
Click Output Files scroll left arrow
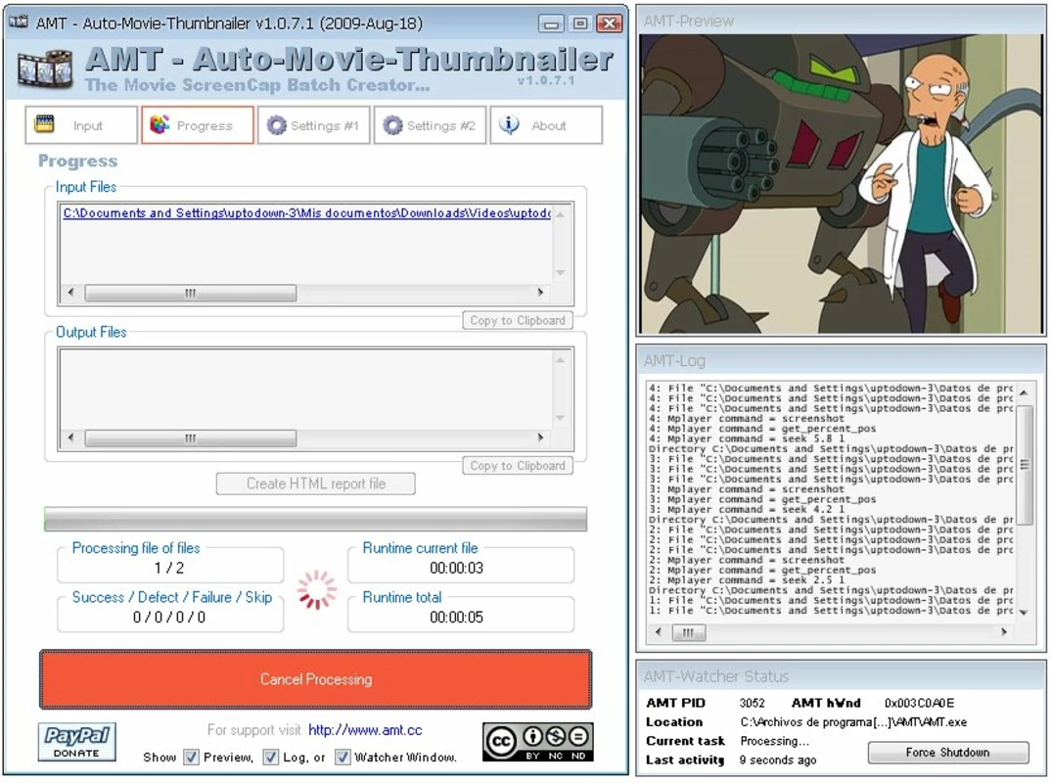(x=71, y=438)
